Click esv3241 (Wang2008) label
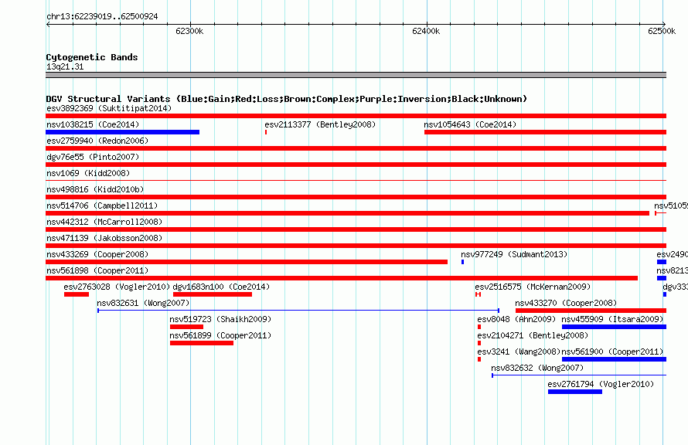688x445 pixels. click(519, 352)
